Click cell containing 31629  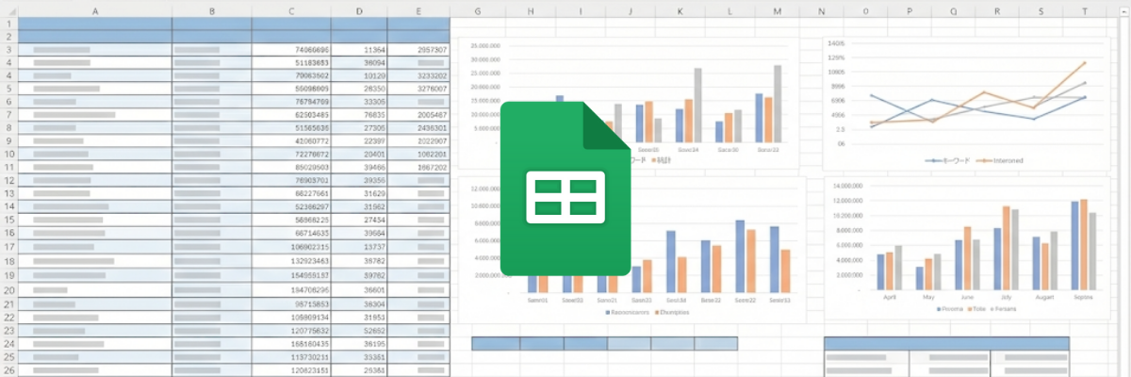(x=359, y=194)
